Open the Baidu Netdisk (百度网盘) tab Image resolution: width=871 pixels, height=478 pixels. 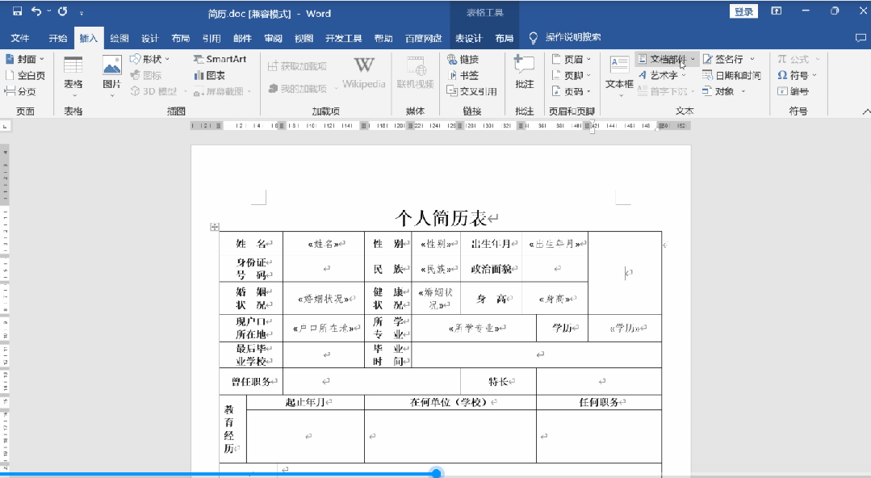click(423, 38)
